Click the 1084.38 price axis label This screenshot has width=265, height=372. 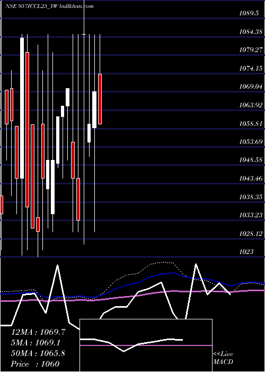point(251,31)
